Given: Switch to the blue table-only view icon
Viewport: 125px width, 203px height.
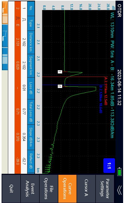Looking at the screenshot, I should pyautogui.click(x=5, y=59).
